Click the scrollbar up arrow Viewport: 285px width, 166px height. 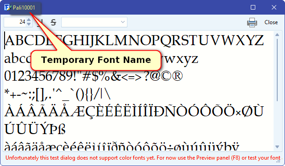pos(277,35)
